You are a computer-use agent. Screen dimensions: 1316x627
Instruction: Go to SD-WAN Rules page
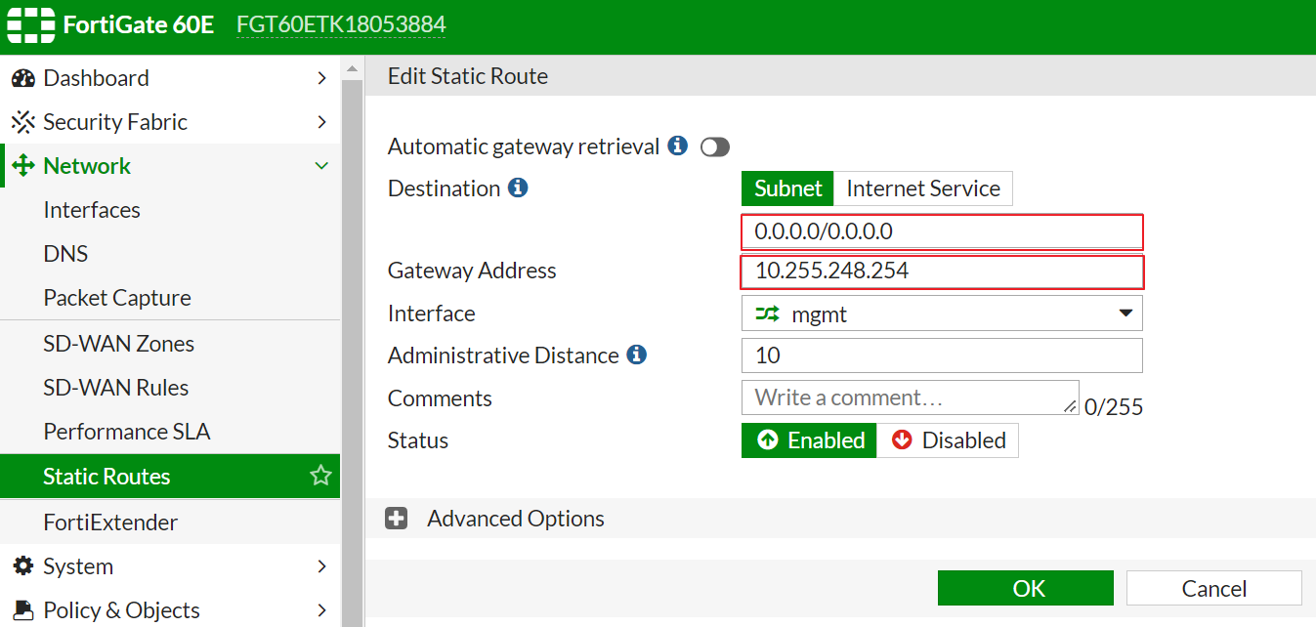tap(115, 388)
